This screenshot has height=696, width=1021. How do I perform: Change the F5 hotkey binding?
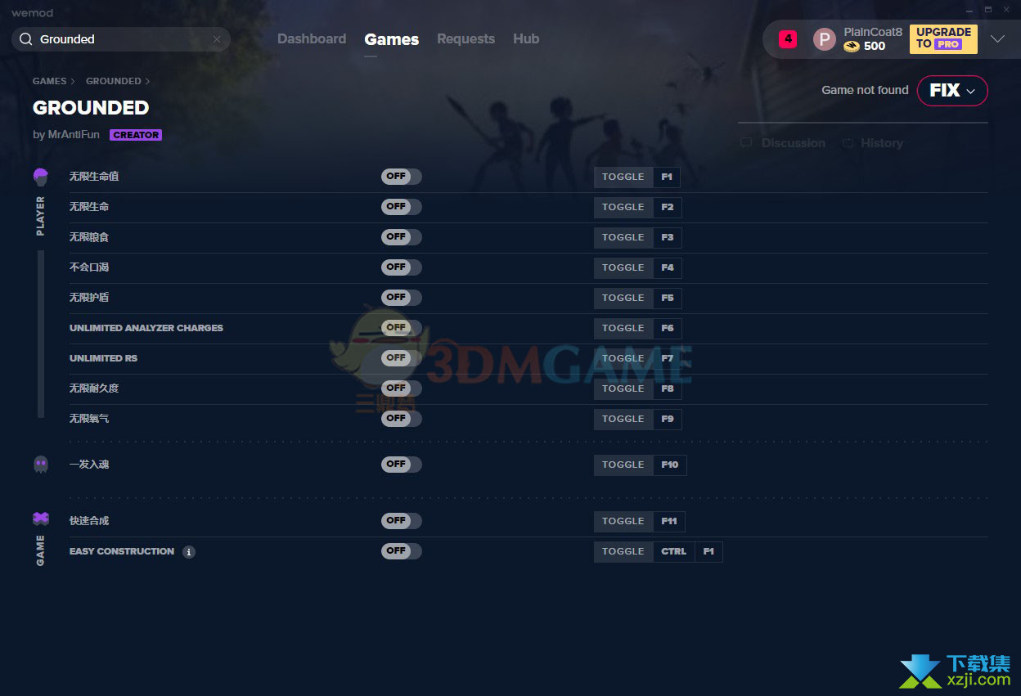[668, 298]
